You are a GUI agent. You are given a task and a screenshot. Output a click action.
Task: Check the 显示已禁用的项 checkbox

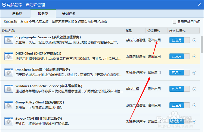[x=174, y=22]
